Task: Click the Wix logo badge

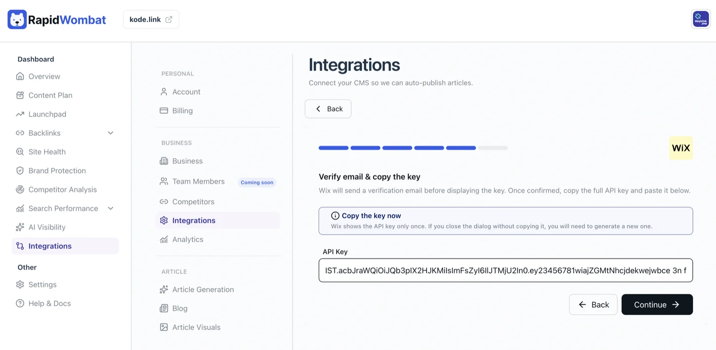Action: (681, 148)
